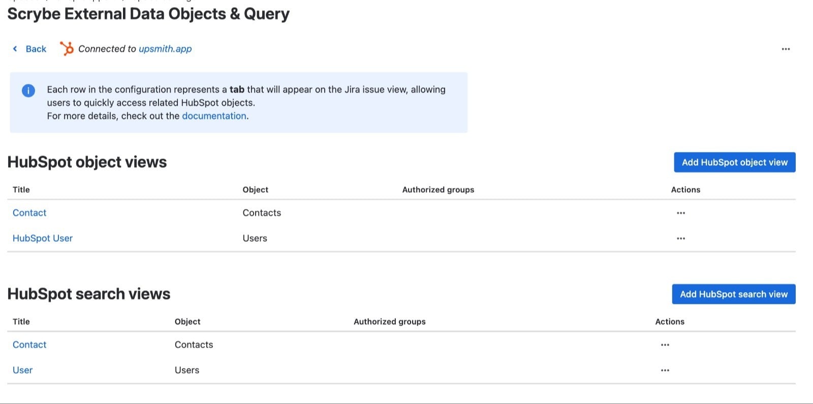Open actions menu for HubSpot User row
The image size is (813, 404).
(x=681, y=238)
